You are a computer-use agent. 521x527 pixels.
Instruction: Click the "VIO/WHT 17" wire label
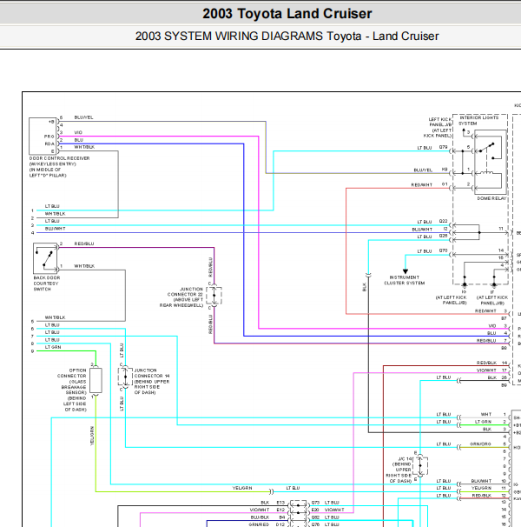[491, 370]
